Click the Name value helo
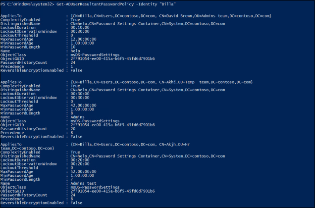 [x=75, y=52]
